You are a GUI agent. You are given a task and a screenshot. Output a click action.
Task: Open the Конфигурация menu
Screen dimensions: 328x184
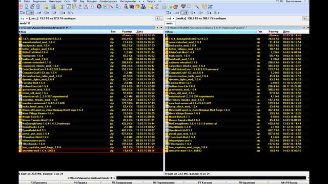(108, 1)
